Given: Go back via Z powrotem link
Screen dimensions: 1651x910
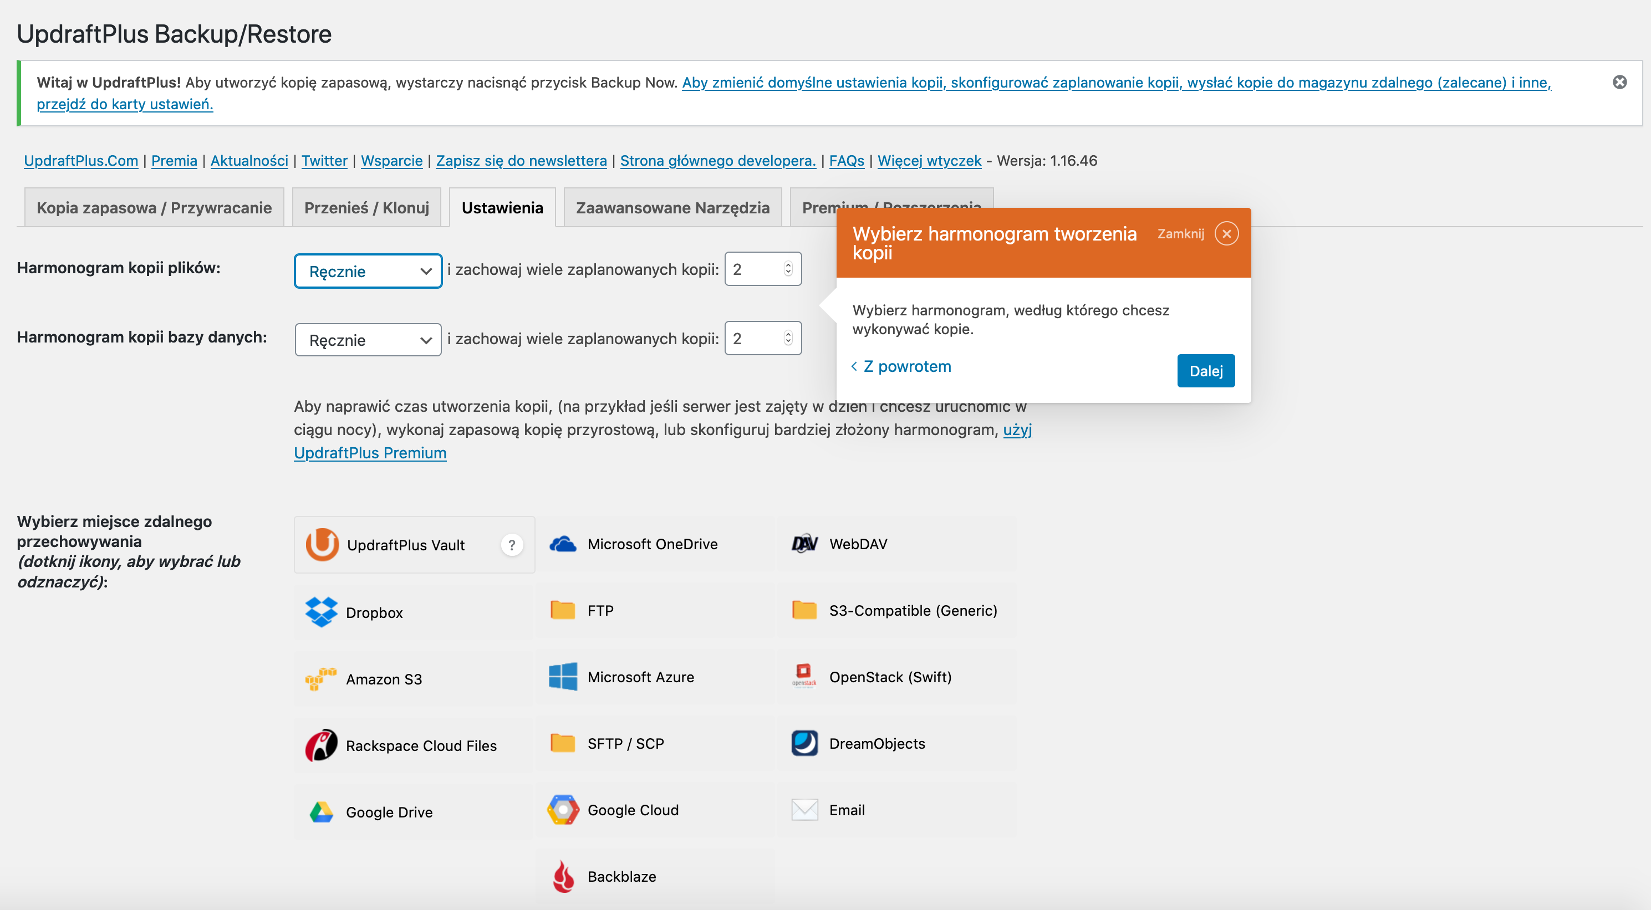Looking at the screenshot, I should point(901,366).
